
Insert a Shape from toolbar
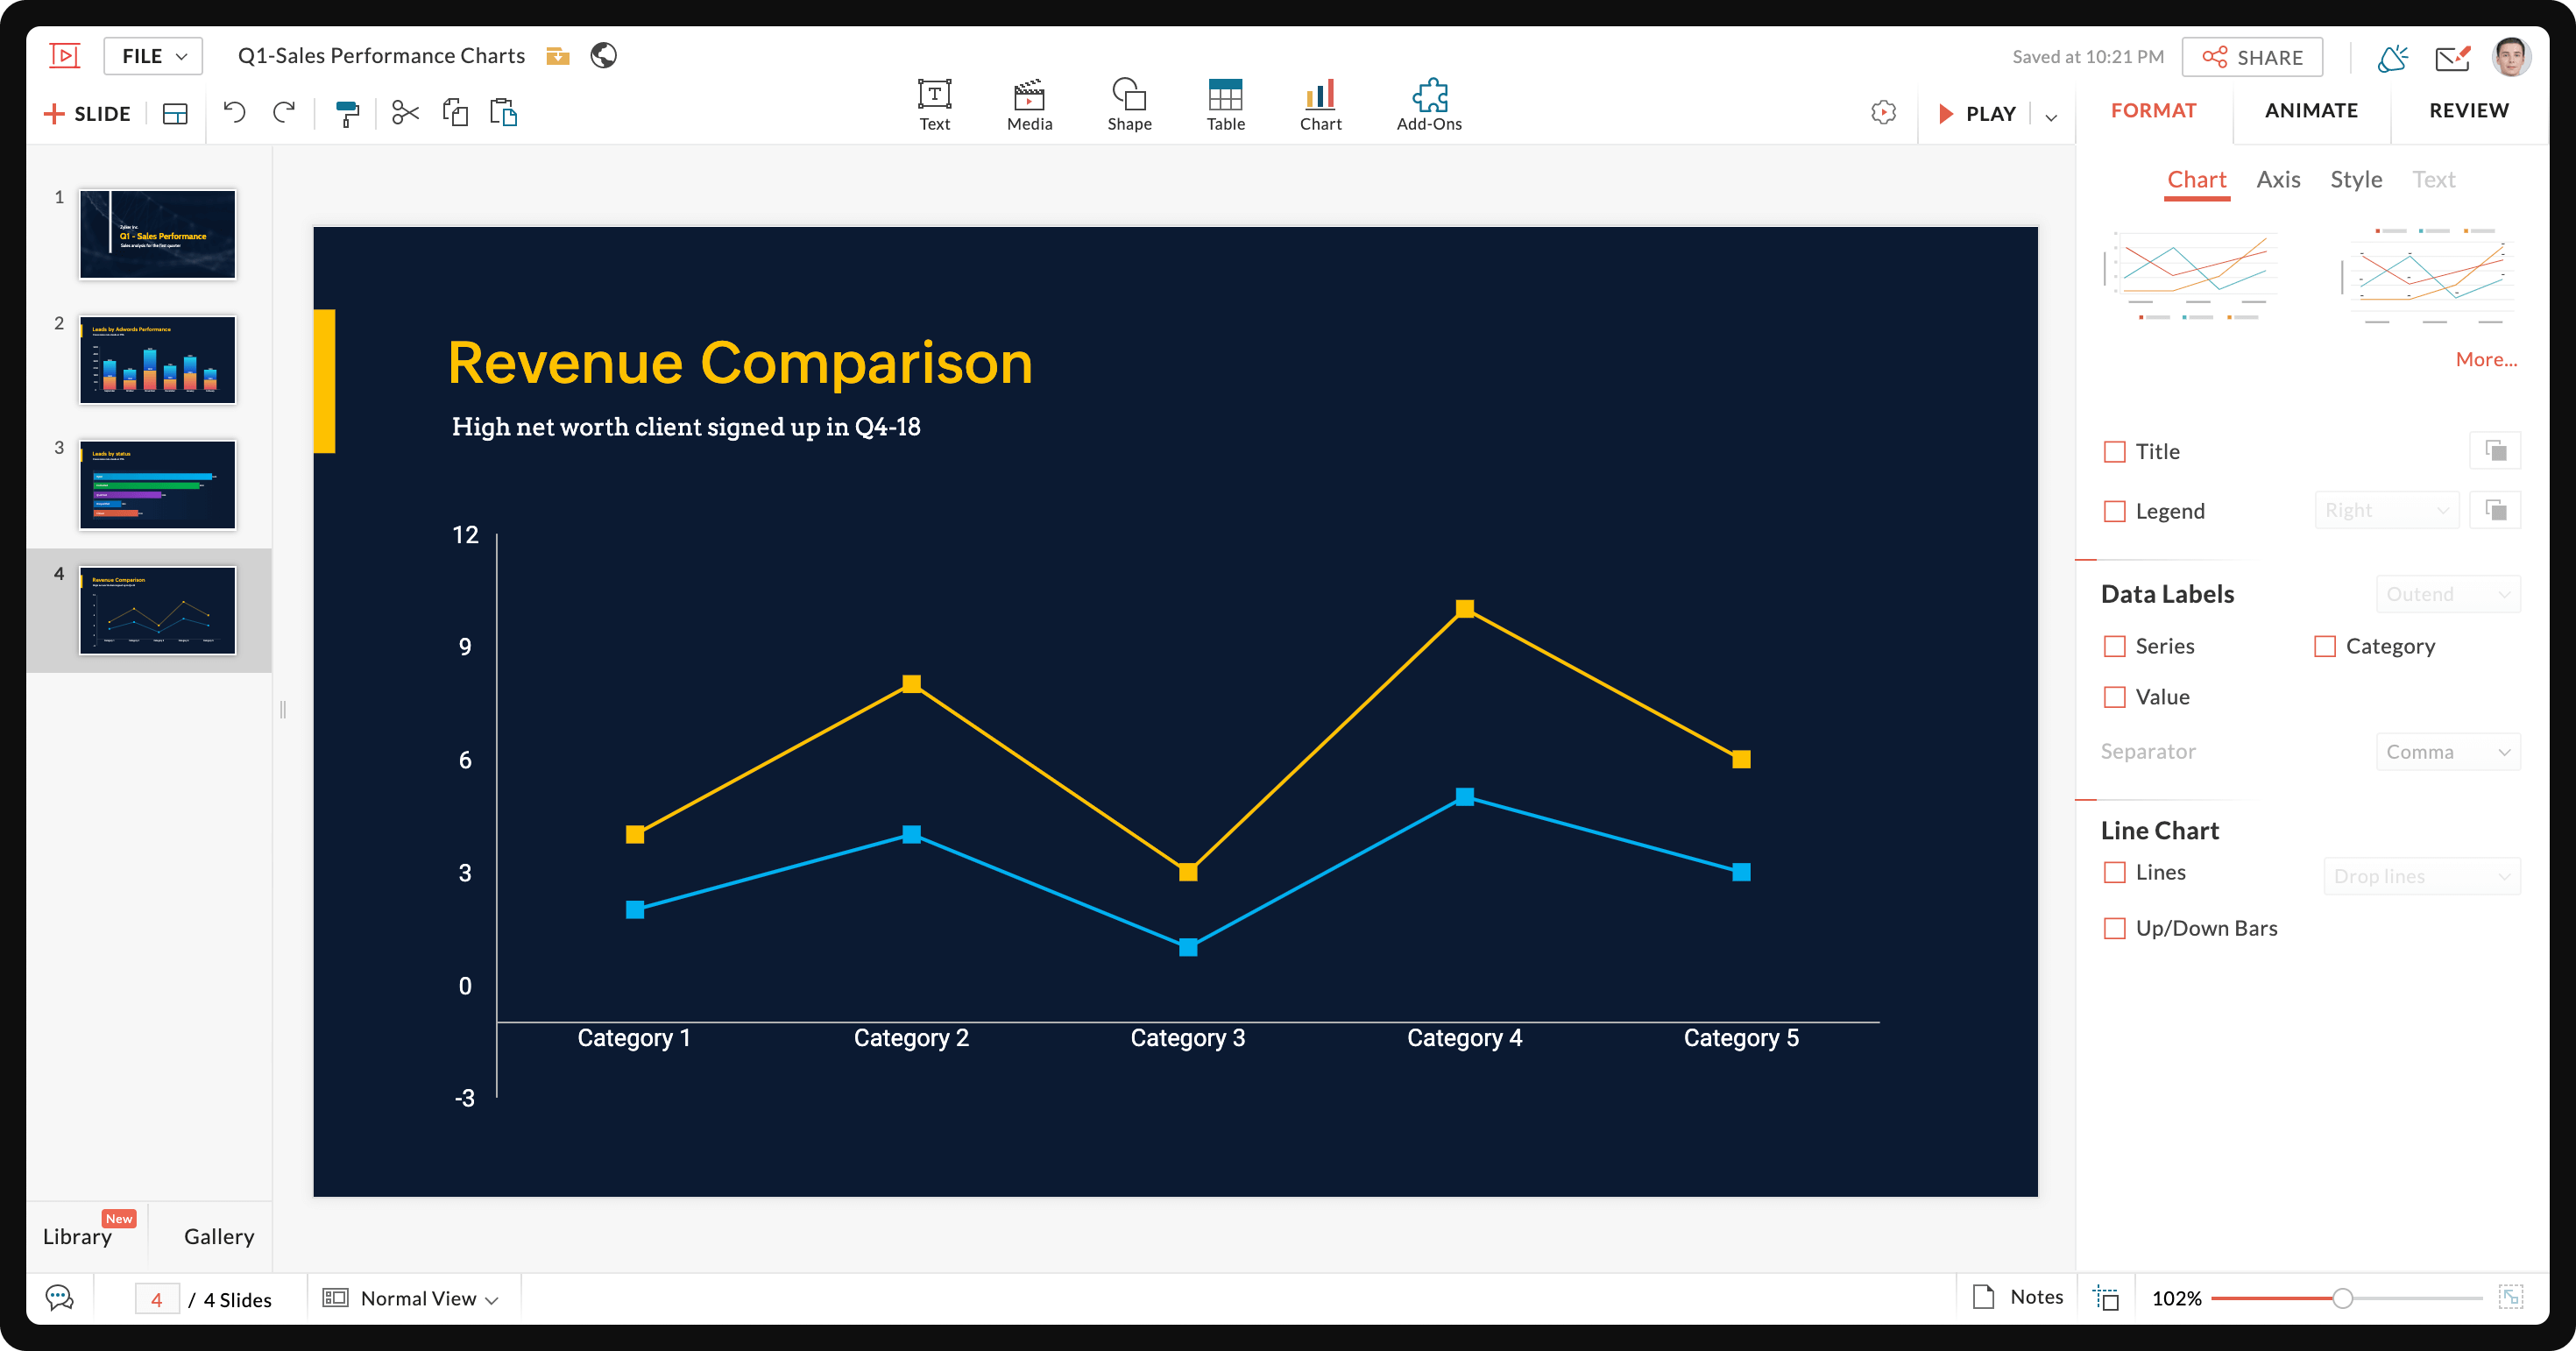point(1129,105)
